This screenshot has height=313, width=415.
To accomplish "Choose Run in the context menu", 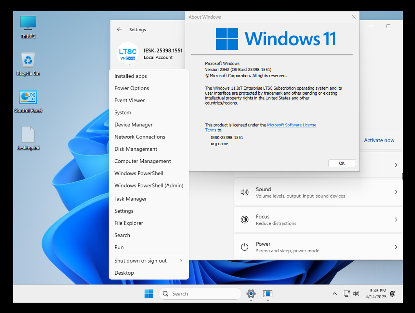I will [149, 248].
